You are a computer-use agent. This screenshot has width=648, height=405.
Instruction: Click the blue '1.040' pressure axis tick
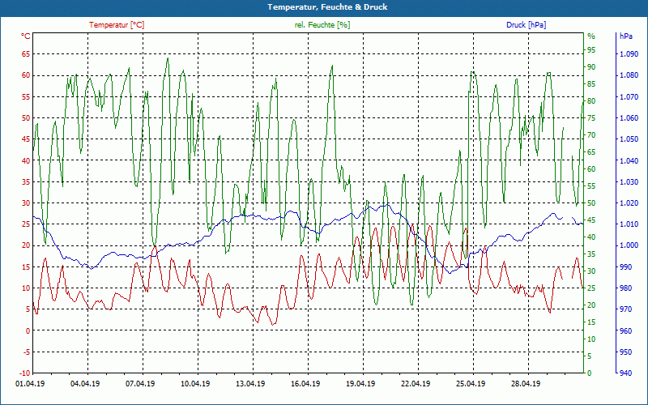coord(629,160)
